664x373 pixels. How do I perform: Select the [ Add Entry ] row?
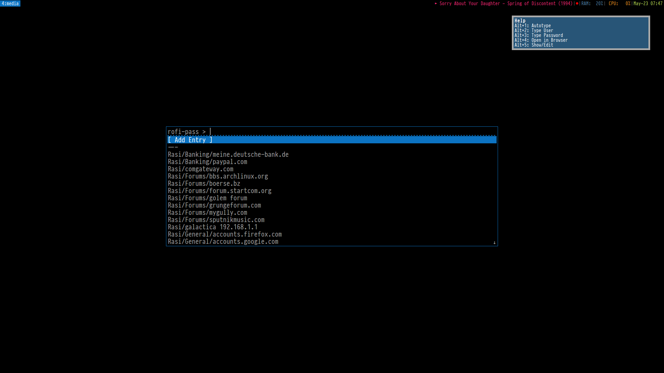click(x=332, y=140)
